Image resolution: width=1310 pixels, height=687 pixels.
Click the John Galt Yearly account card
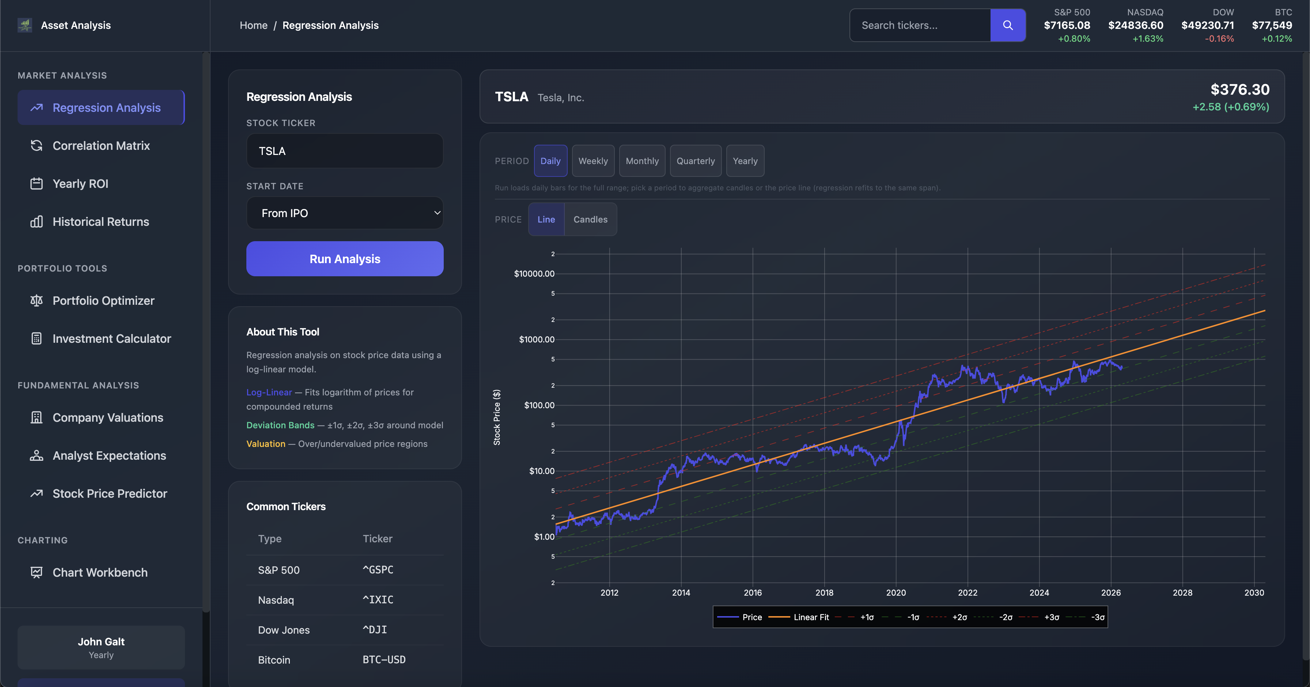[101, 647]
